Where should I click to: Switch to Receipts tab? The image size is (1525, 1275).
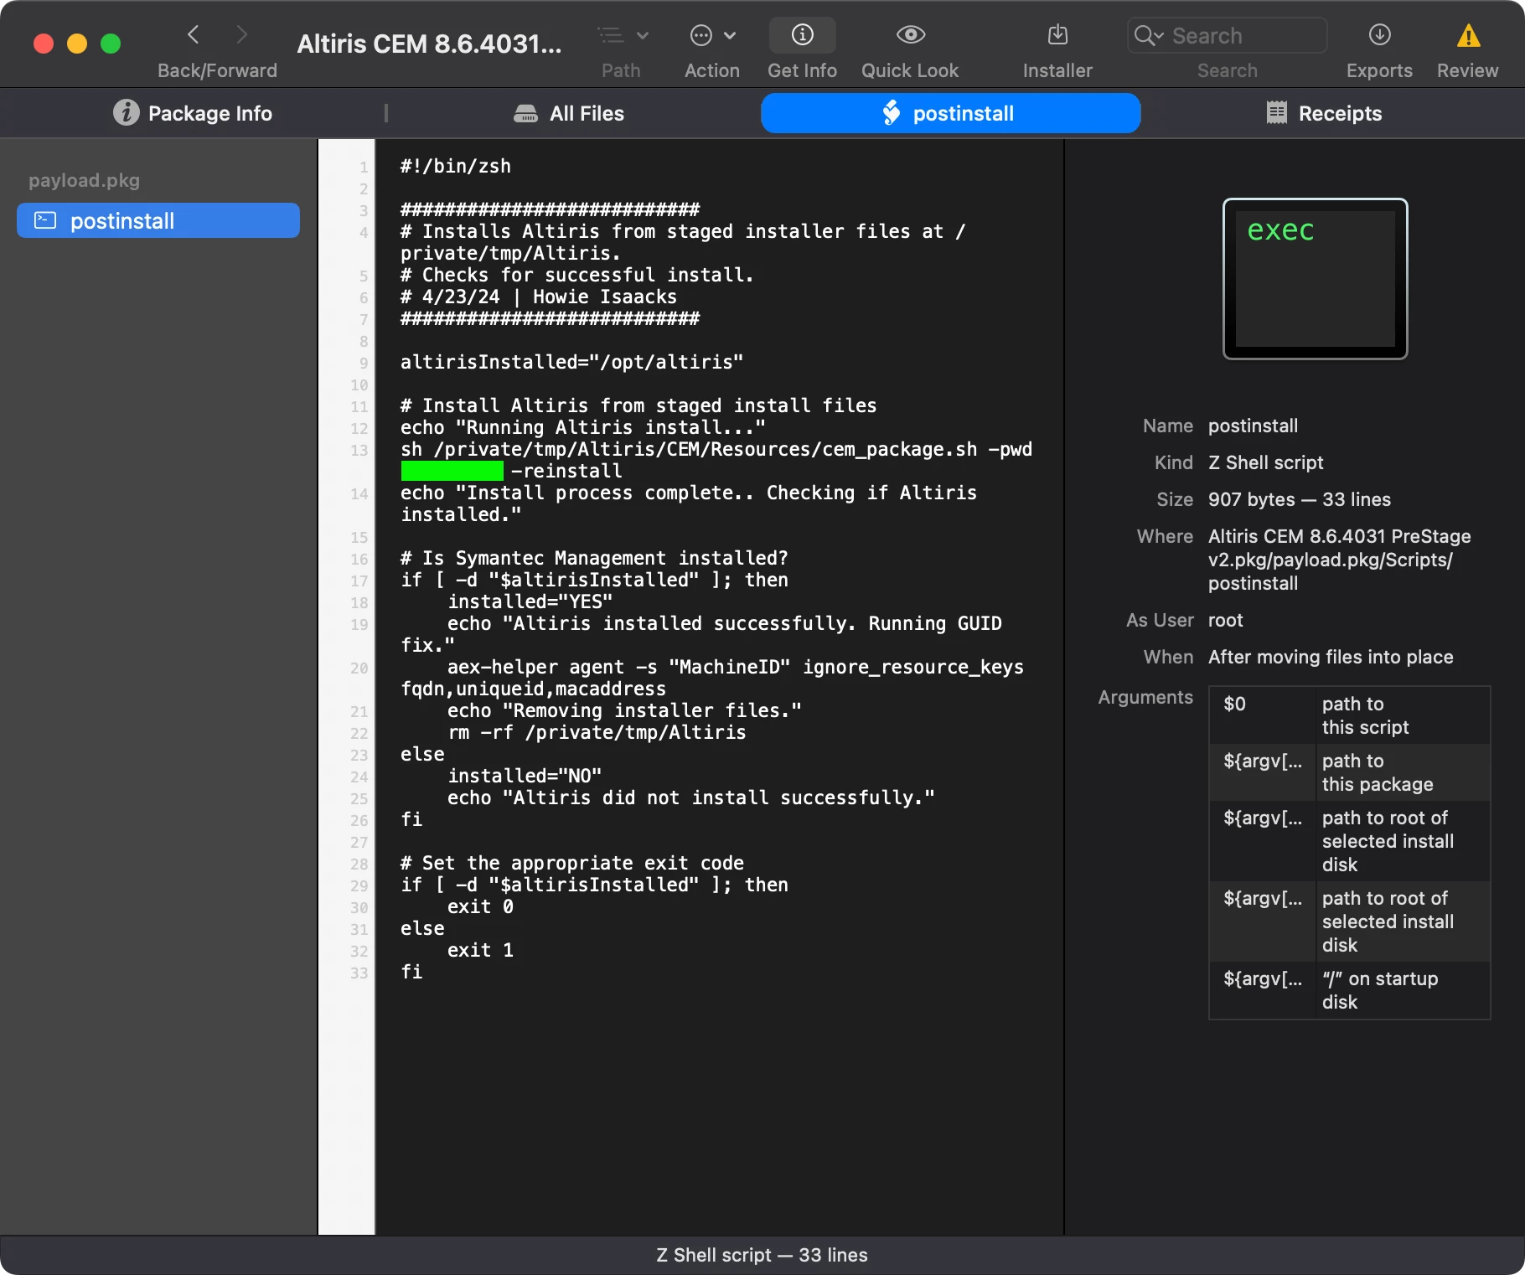1324,113
